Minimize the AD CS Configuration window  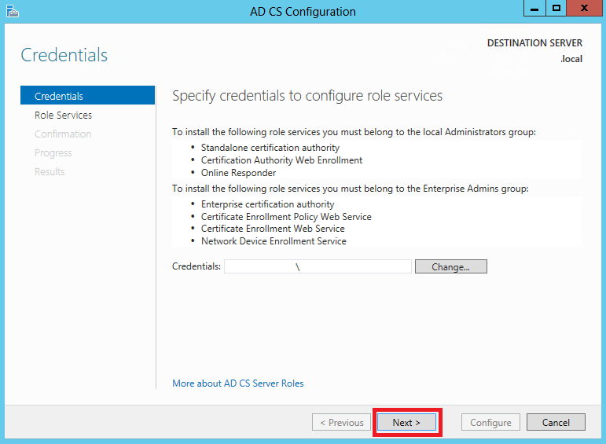coord(534,8)
